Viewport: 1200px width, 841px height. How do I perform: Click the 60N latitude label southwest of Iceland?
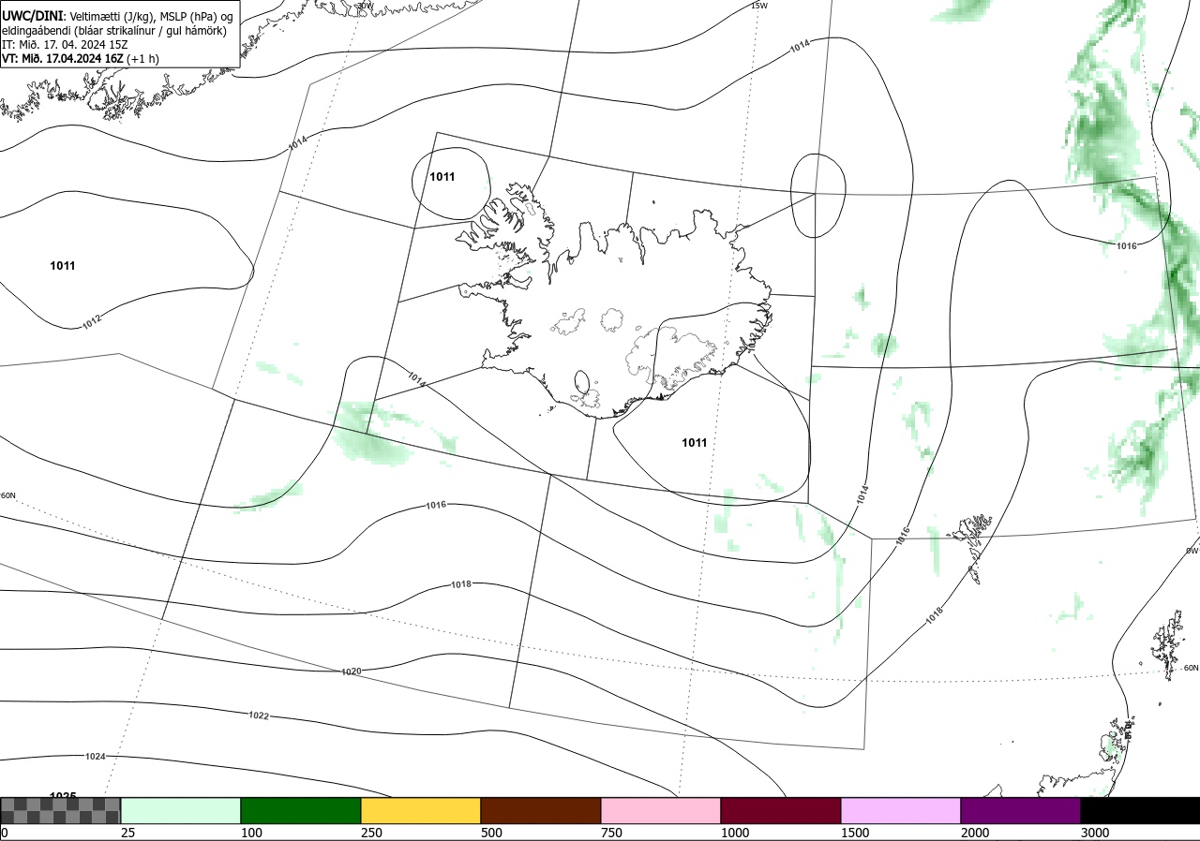(x=8, y=495)
